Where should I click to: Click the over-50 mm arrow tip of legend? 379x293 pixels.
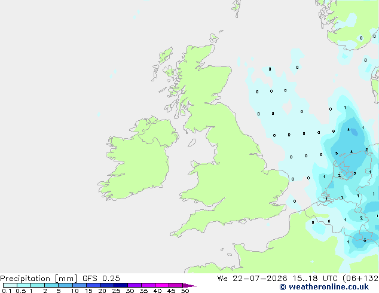pos(189,285)
